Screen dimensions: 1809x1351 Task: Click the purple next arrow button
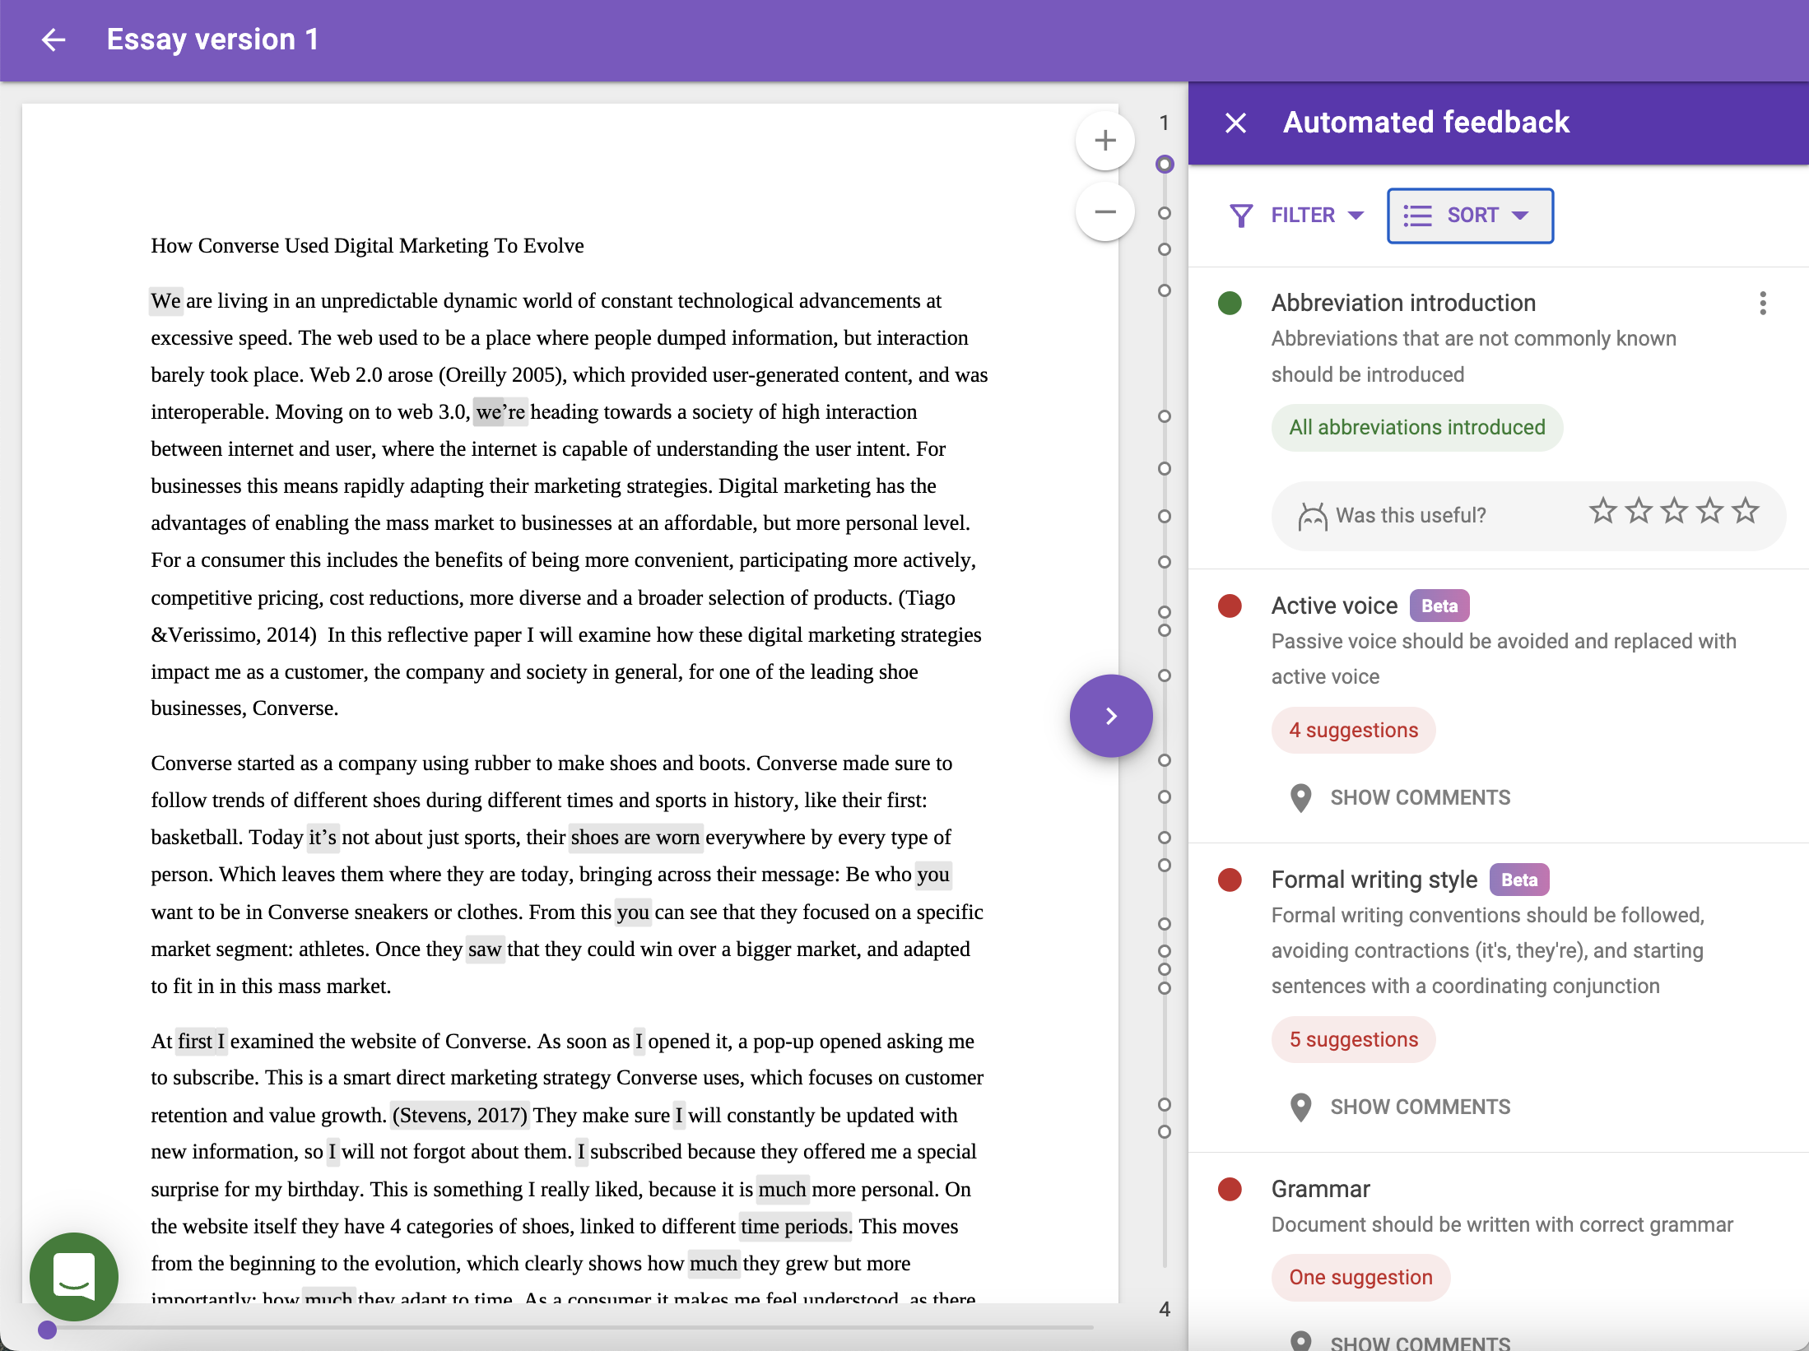pyautogui.click(x=1111, y=716)
